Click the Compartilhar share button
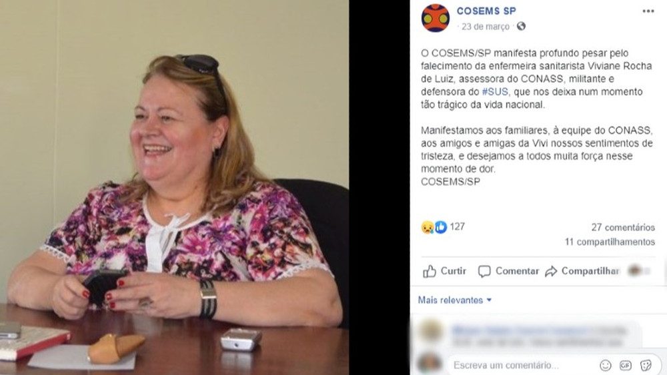667x375 pixels. (582, 271)
